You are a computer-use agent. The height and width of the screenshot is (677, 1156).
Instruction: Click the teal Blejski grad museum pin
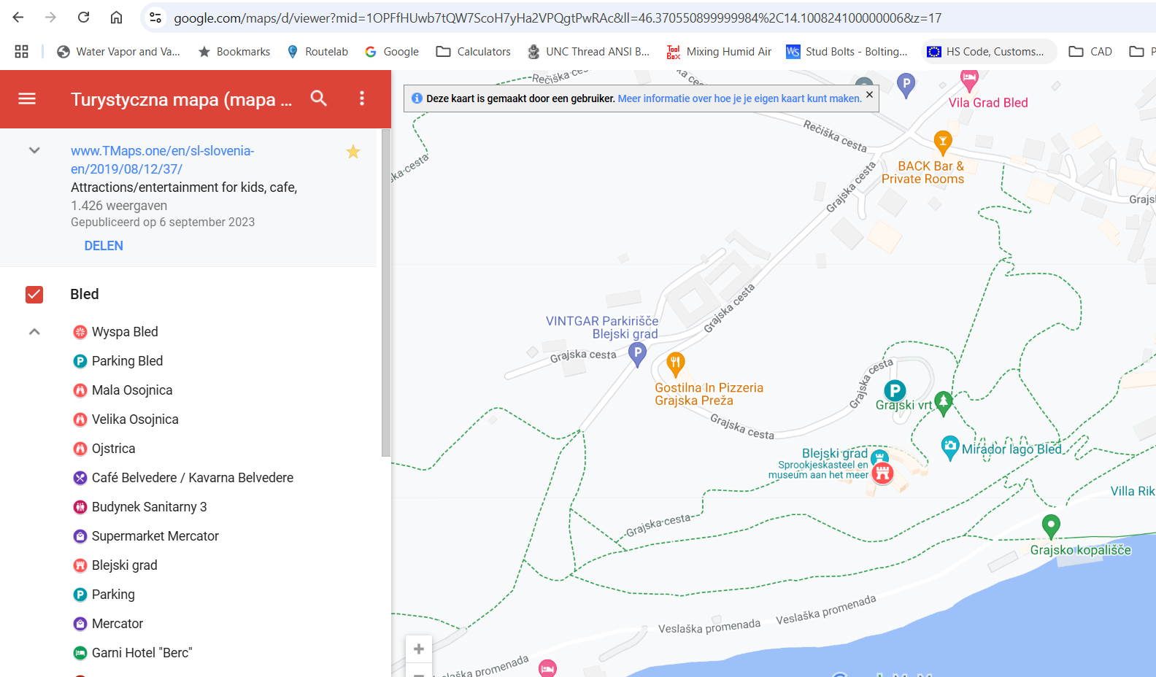[879, 457]
